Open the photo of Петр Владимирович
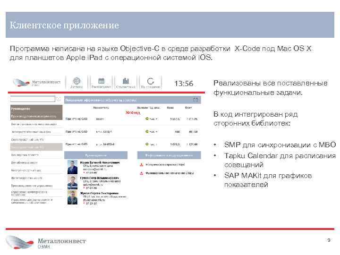Viewport: 340px width, 255px height. [x=72, y=182]
